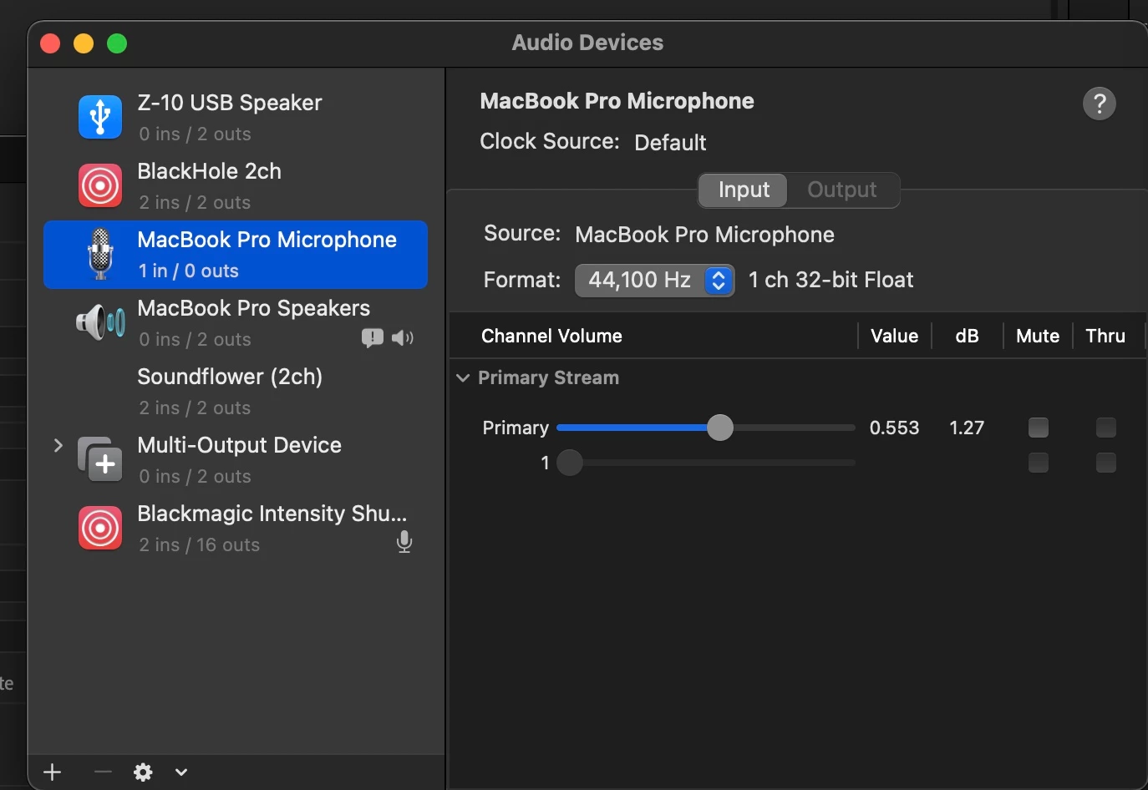Click the '1 in / 0 outs' text
Image resolution: width=1148 pixels, height=790 pixels.
[x=189, y=271]
